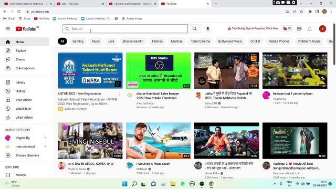Click TubeBuddy Sign-in Required link
The height and width of the screenshot is (189, 336).
tap(253, 28)
